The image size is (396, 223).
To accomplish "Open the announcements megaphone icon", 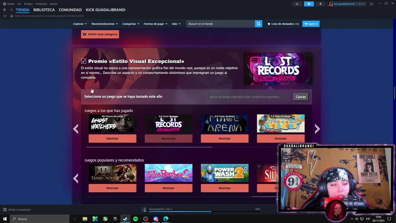I will (x=309, y=4).
